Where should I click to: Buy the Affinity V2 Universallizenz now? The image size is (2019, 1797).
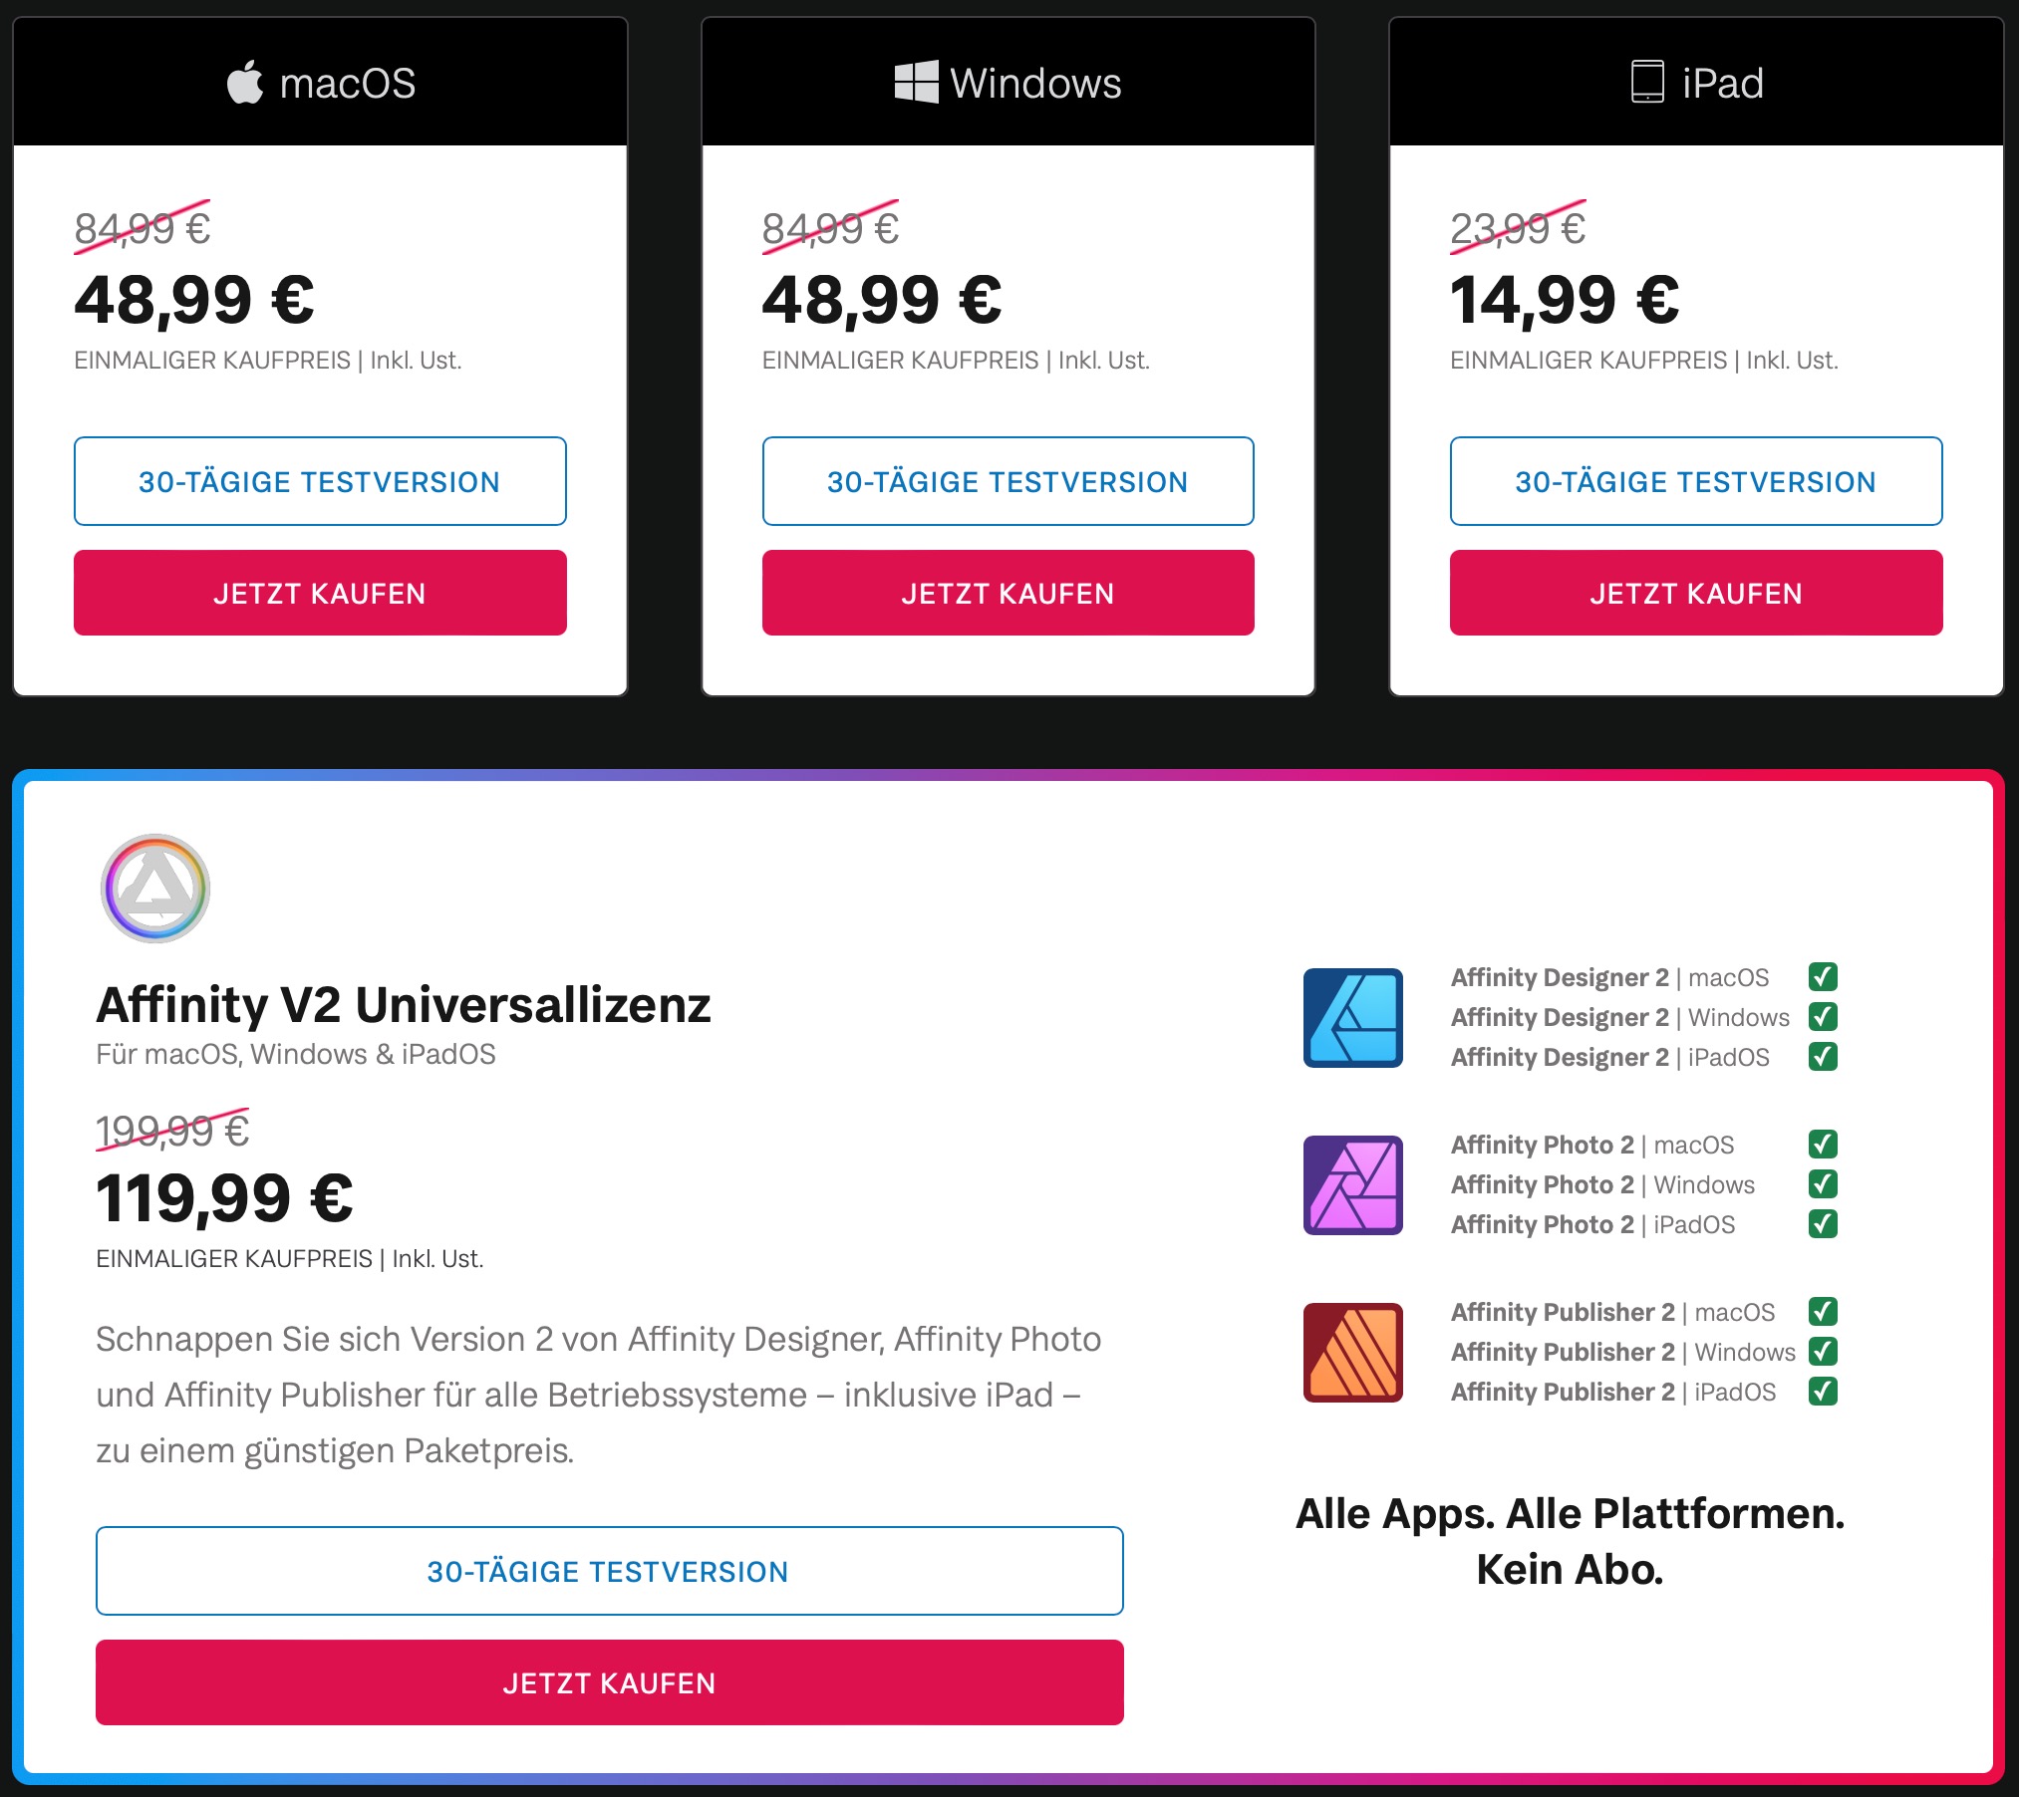609,1682
